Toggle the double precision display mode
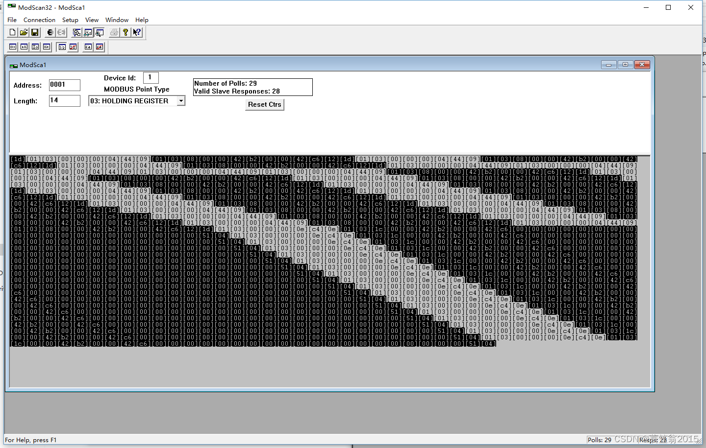The height and width of the screenshot is (448, 706). point(88,47)
